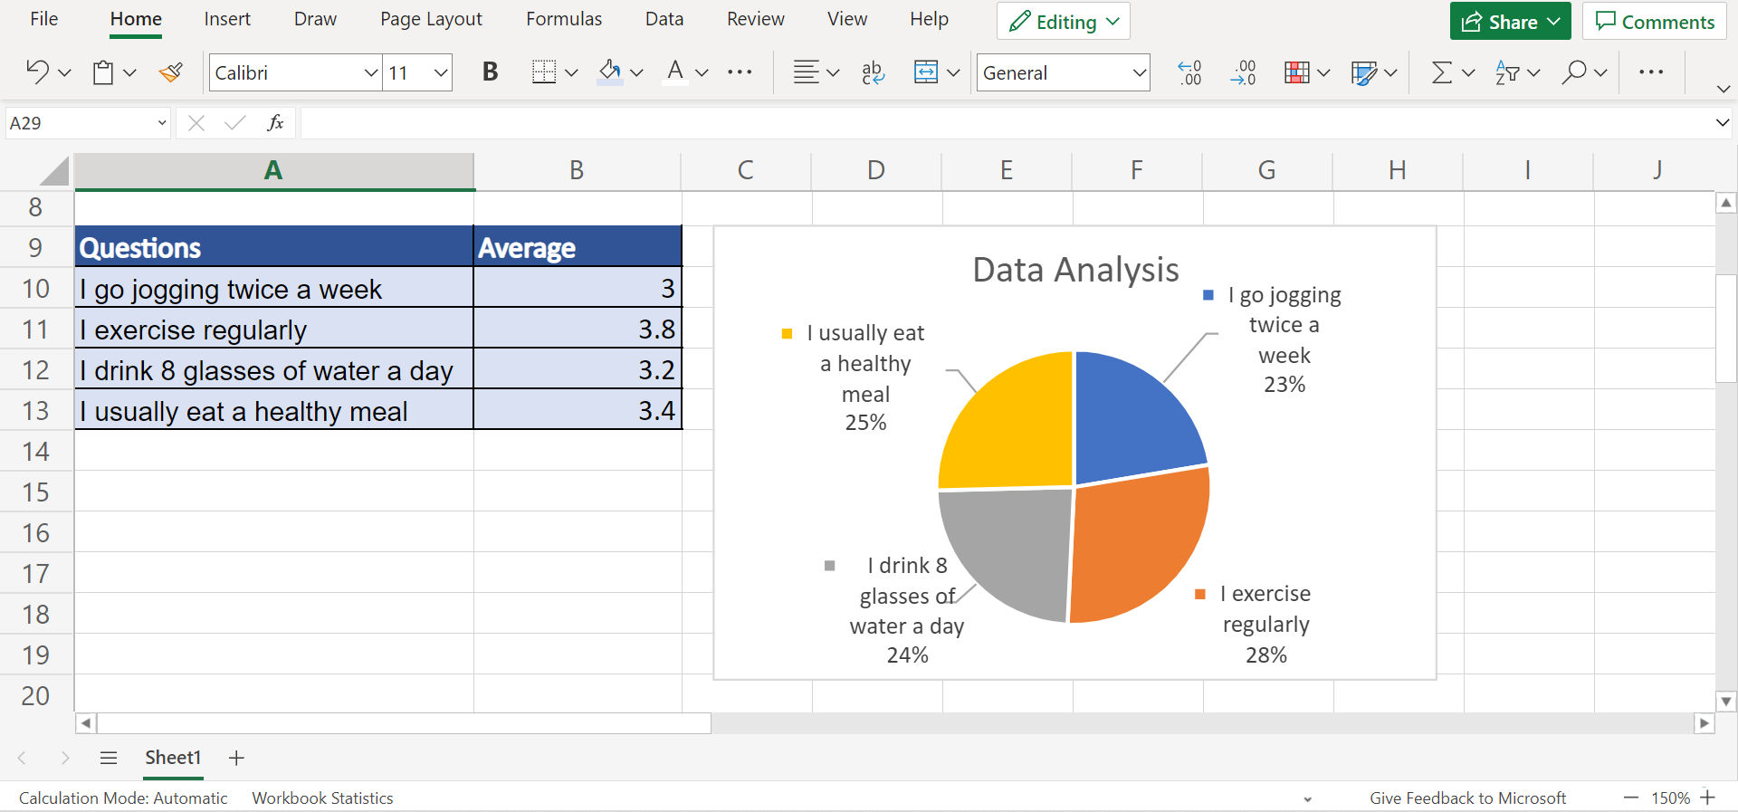Switch to the Formulas tab
Viewport: 1738px width, 812px height.
click(x=564, y=19)
